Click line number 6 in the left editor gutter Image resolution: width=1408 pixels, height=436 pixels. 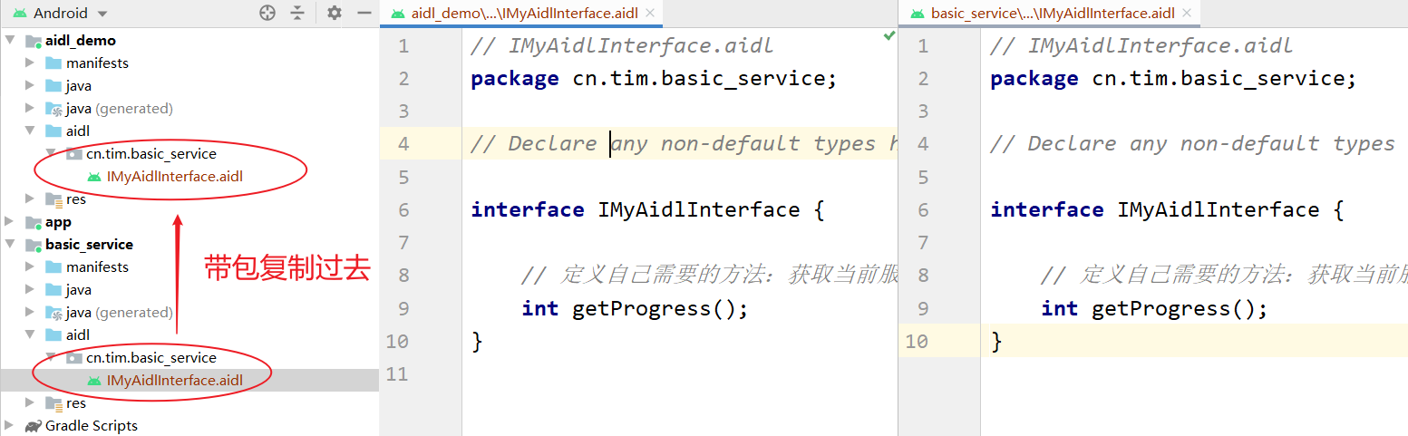(403, 210)
